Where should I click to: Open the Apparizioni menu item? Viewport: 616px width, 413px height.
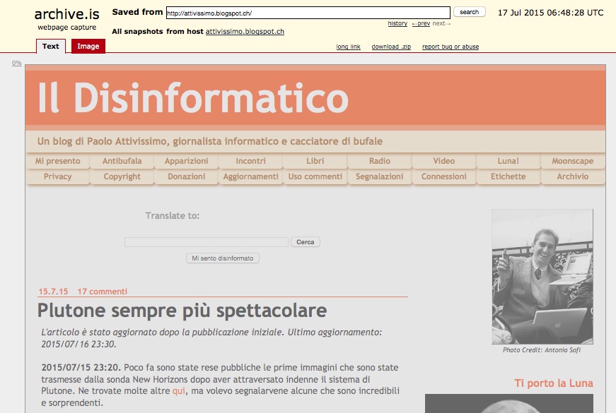[x=186, y=161]
